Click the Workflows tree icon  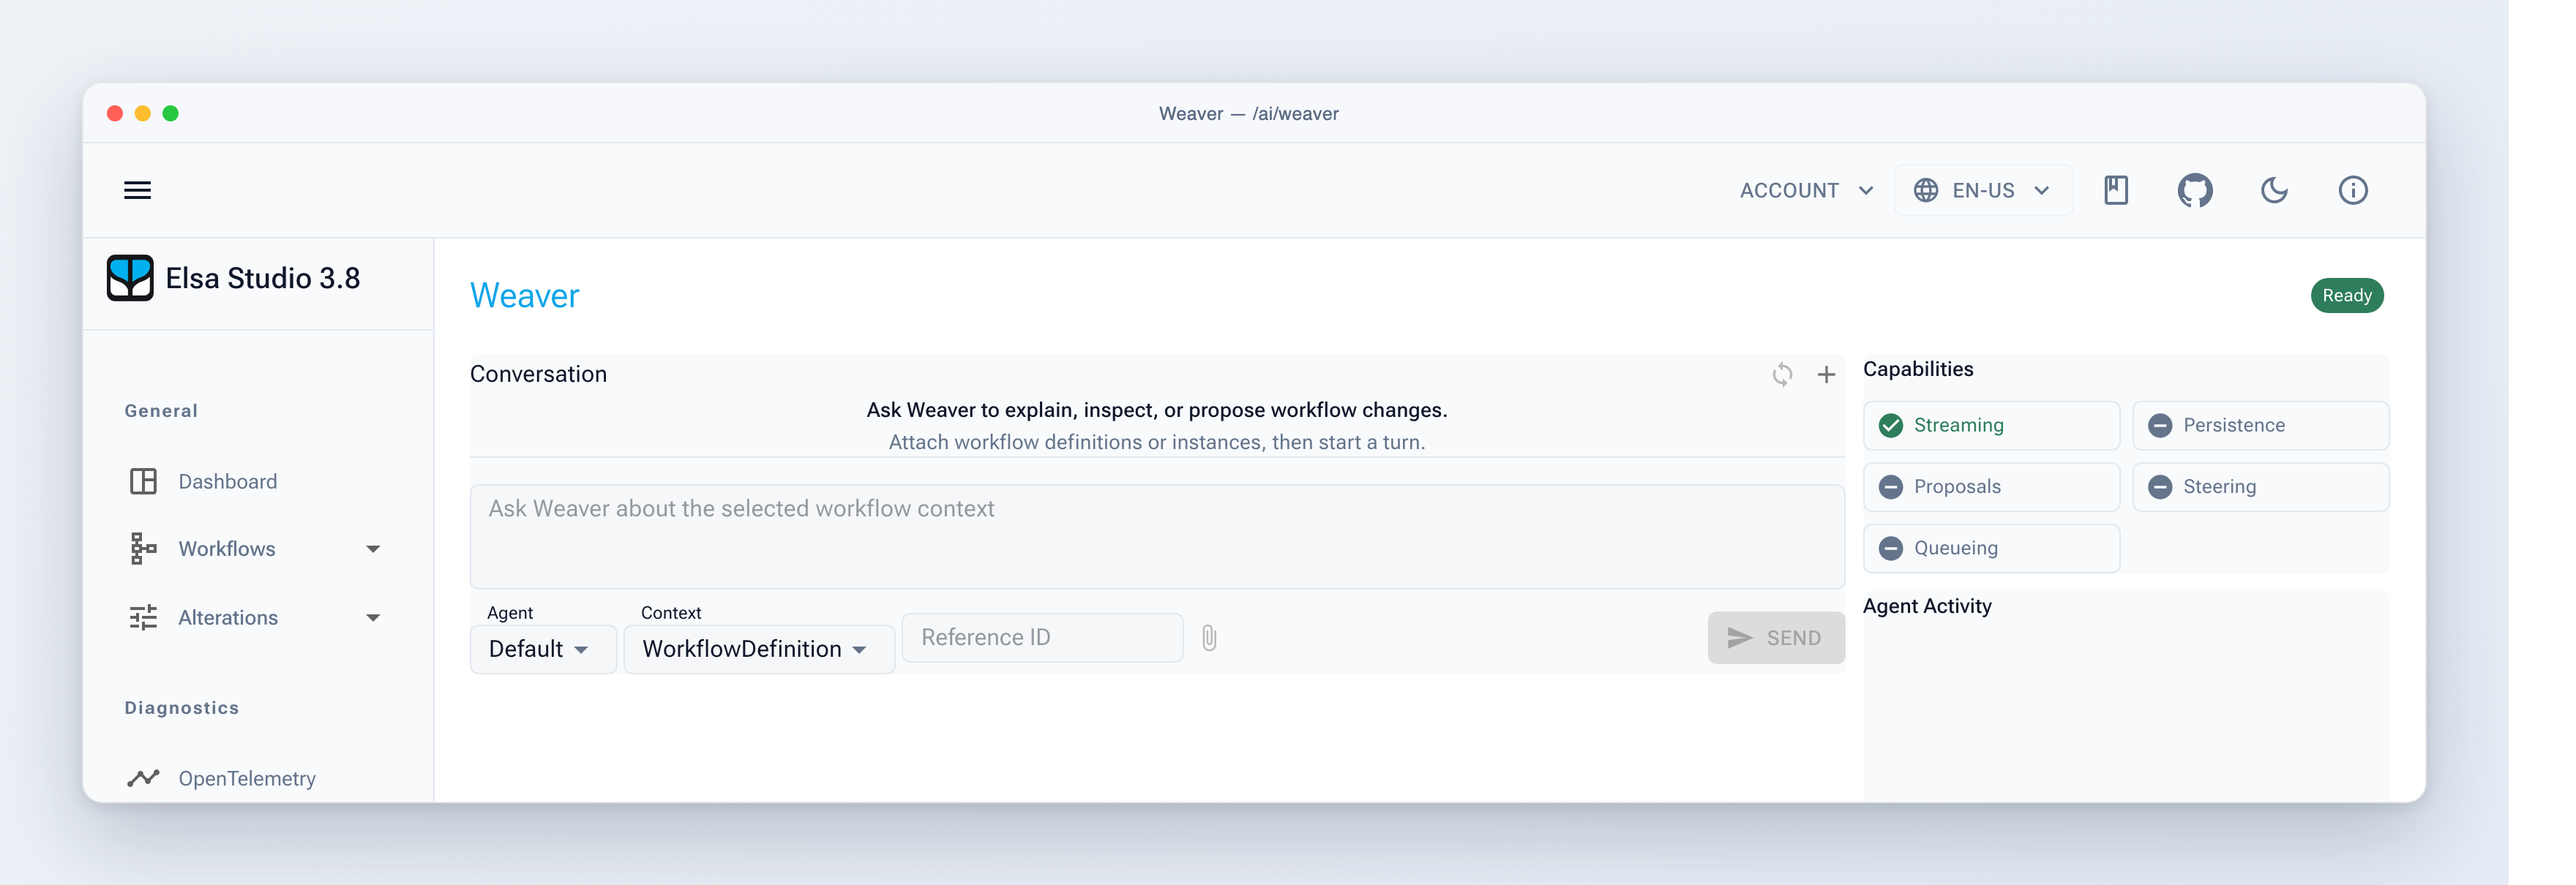pos(143,549)
